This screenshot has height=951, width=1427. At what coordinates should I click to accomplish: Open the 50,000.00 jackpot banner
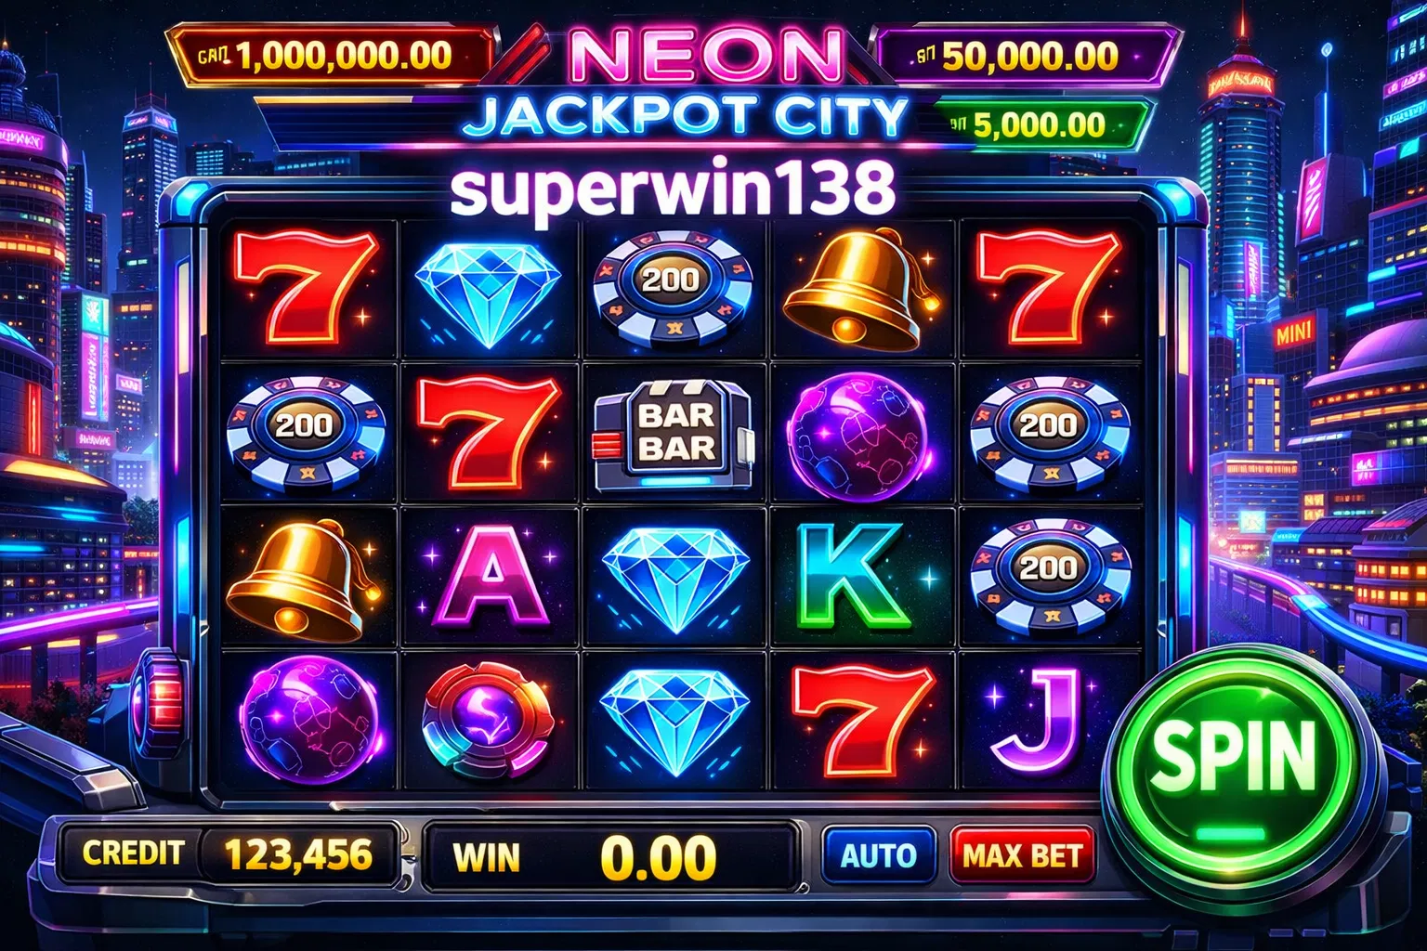click(x=1028, y=56)
